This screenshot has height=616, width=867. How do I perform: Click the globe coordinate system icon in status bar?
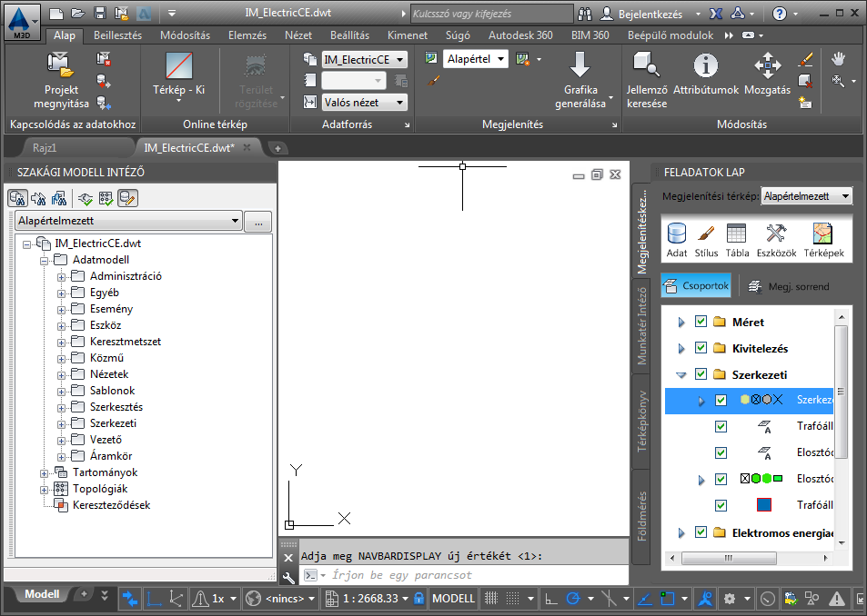click(253, 599)
